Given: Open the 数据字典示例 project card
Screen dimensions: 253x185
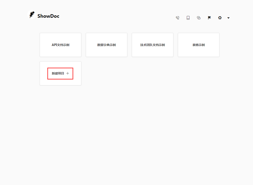Looking at the screenshot, I should pyautogui.click(x=107, y=45).
